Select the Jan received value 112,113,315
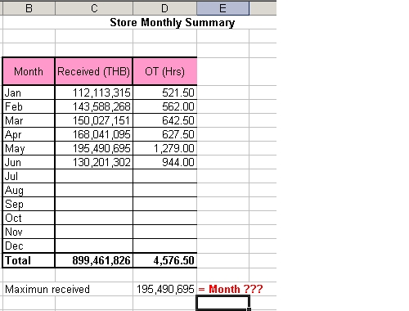Viewport: 409px width, 311px height. [x=94, y=92]
